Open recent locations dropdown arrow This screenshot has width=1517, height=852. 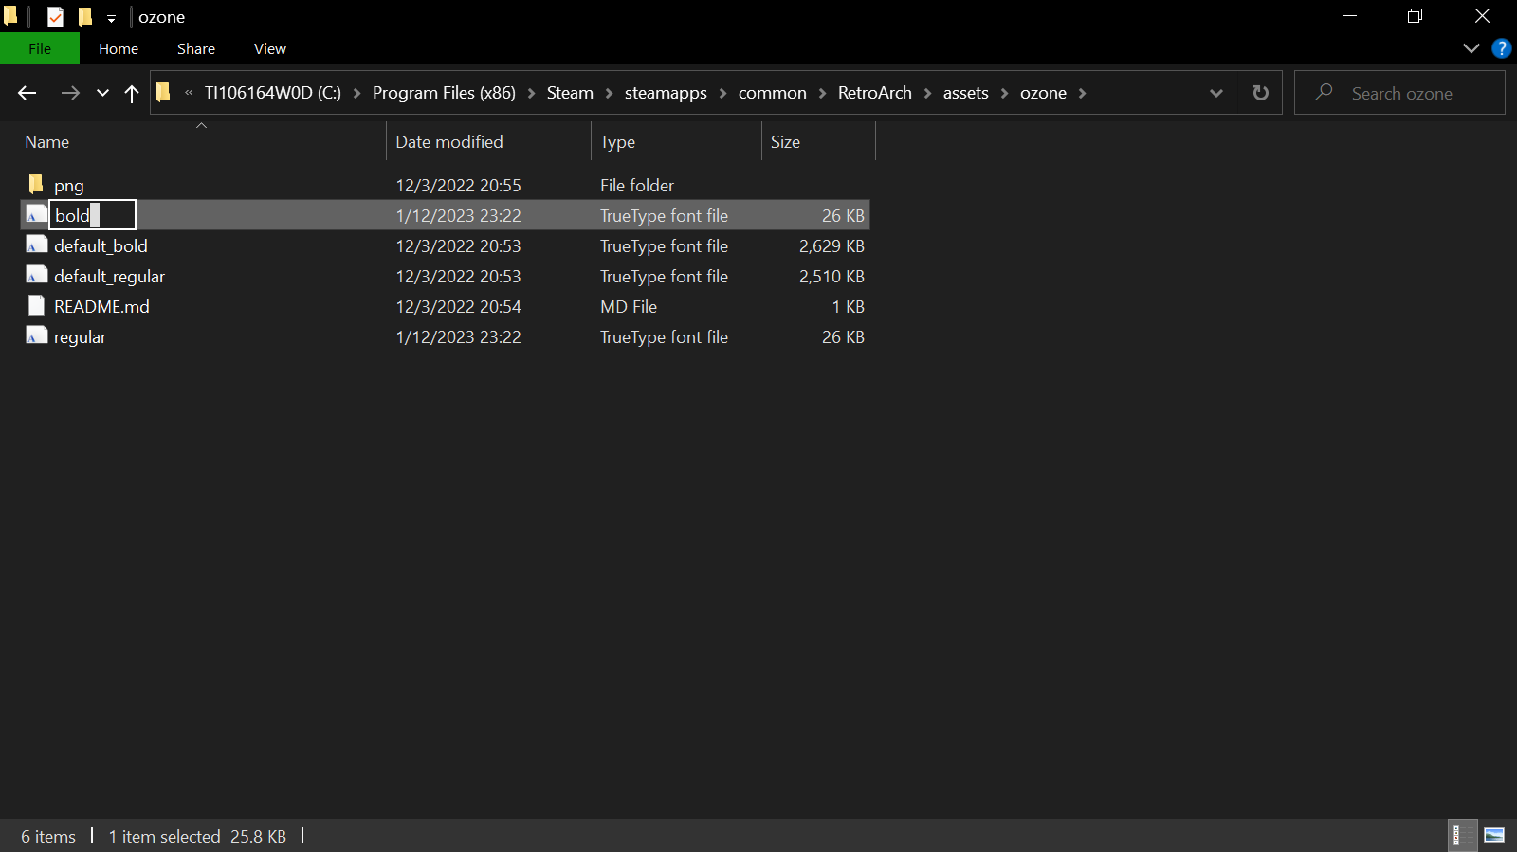point(102,93)
